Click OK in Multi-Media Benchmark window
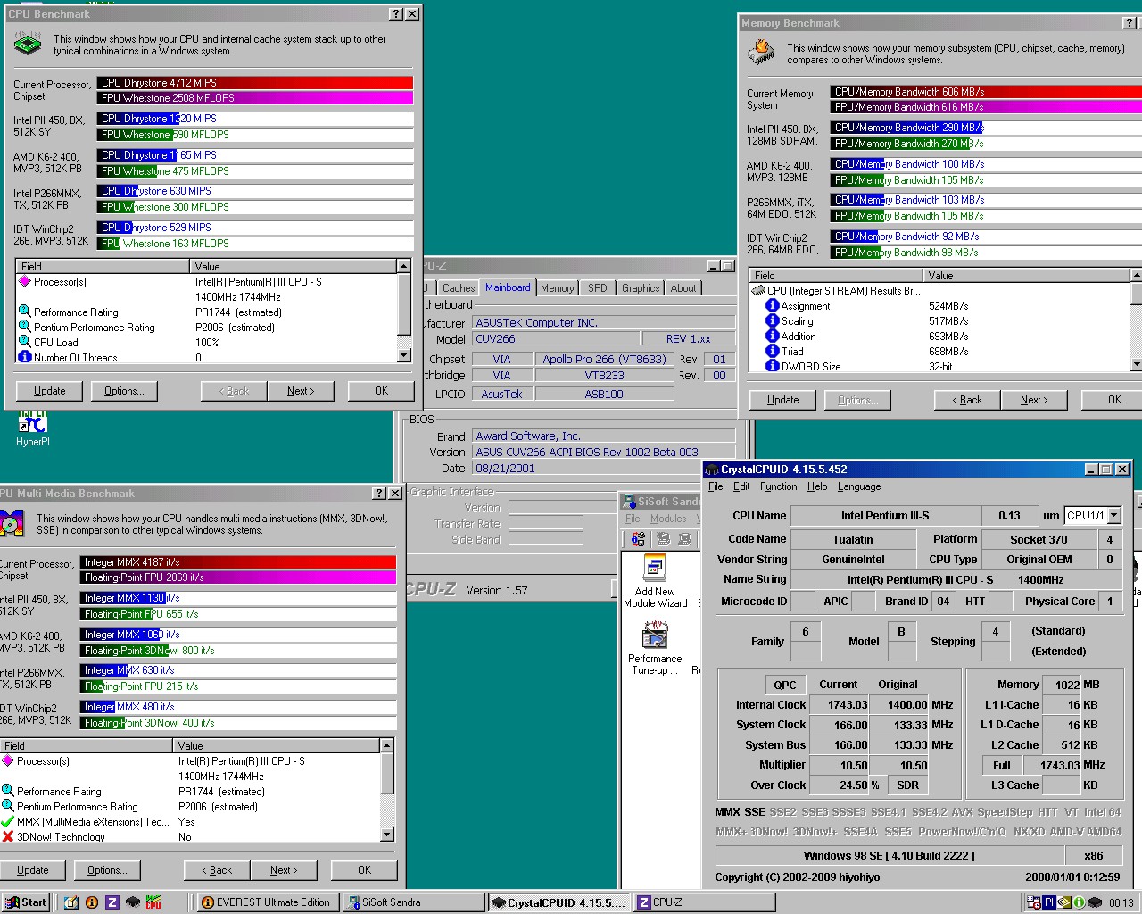Viewport: 1142px width, 914px height. pyautogui.click(x=365, y=870)
